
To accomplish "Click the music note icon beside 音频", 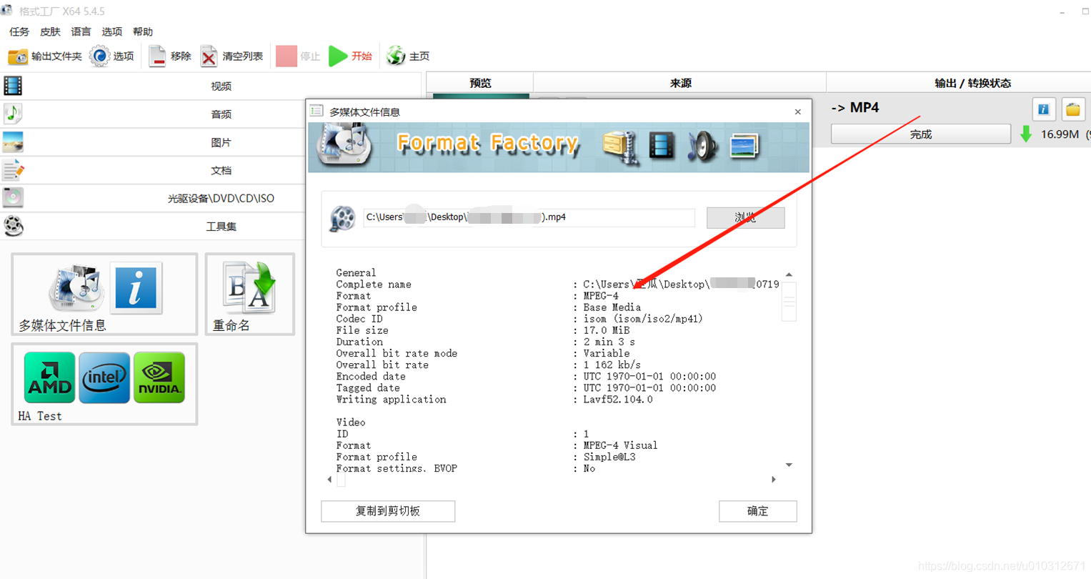I will click(13, 114).
